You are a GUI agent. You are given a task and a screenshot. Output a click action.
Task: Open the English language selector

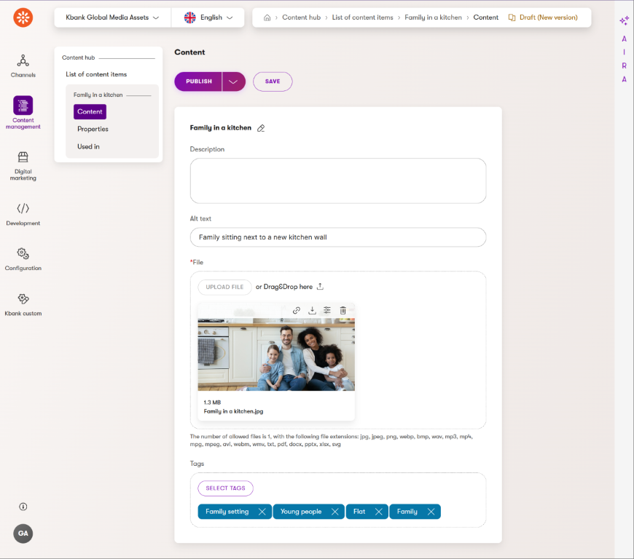click(208, 17)
